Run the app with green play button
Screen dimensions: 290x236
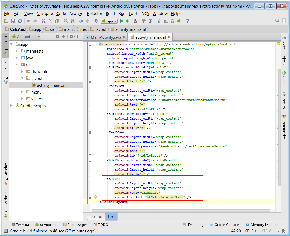coord(122,21)
